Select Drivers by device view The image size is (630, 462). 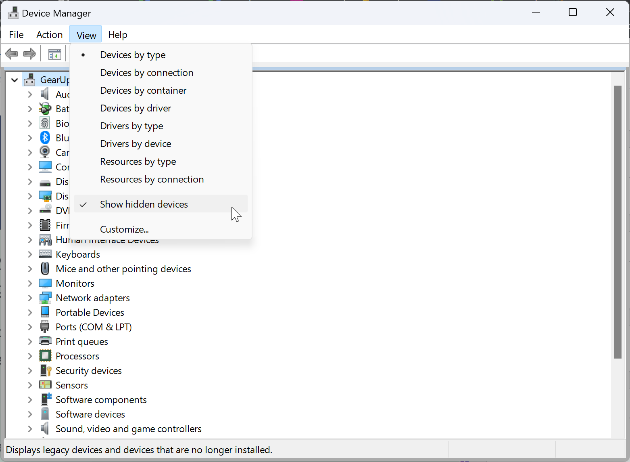(161, 144)
